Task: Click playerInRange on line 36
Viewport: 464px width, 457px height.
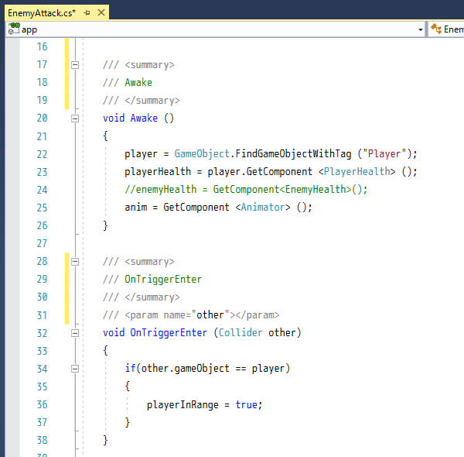Action: click(x=183, y=405)
